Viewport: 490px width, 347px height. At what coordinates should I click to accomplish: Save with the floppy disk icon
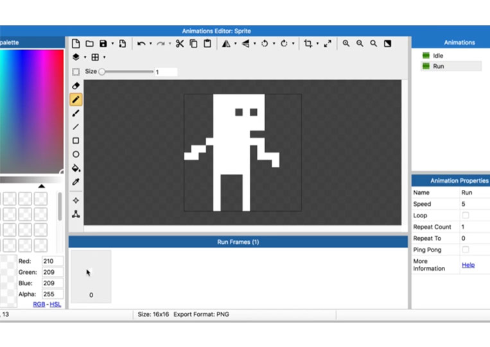point(103,44)
